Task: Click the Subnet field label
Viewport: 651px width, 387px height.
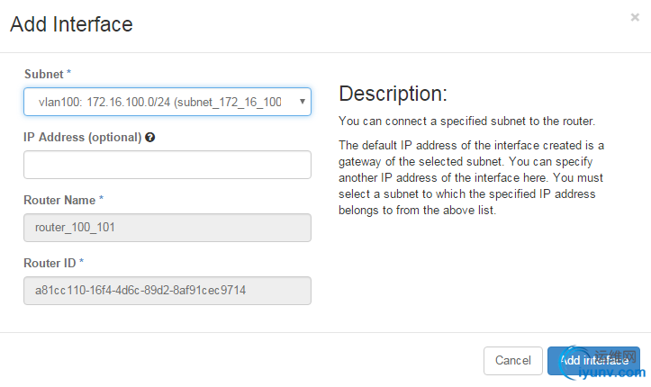Action: (x=41, y=71)
